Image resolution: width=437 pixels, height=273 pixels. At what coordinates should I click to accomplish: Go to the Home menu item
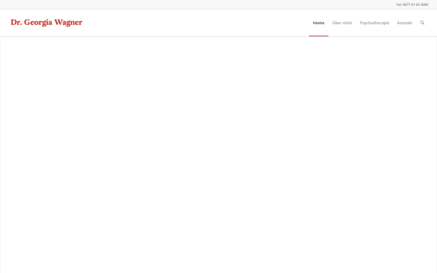point(318,23)
